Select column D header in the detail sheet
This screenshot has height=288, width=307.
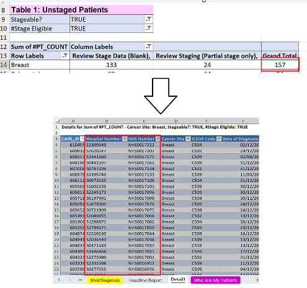coord(176,121)
